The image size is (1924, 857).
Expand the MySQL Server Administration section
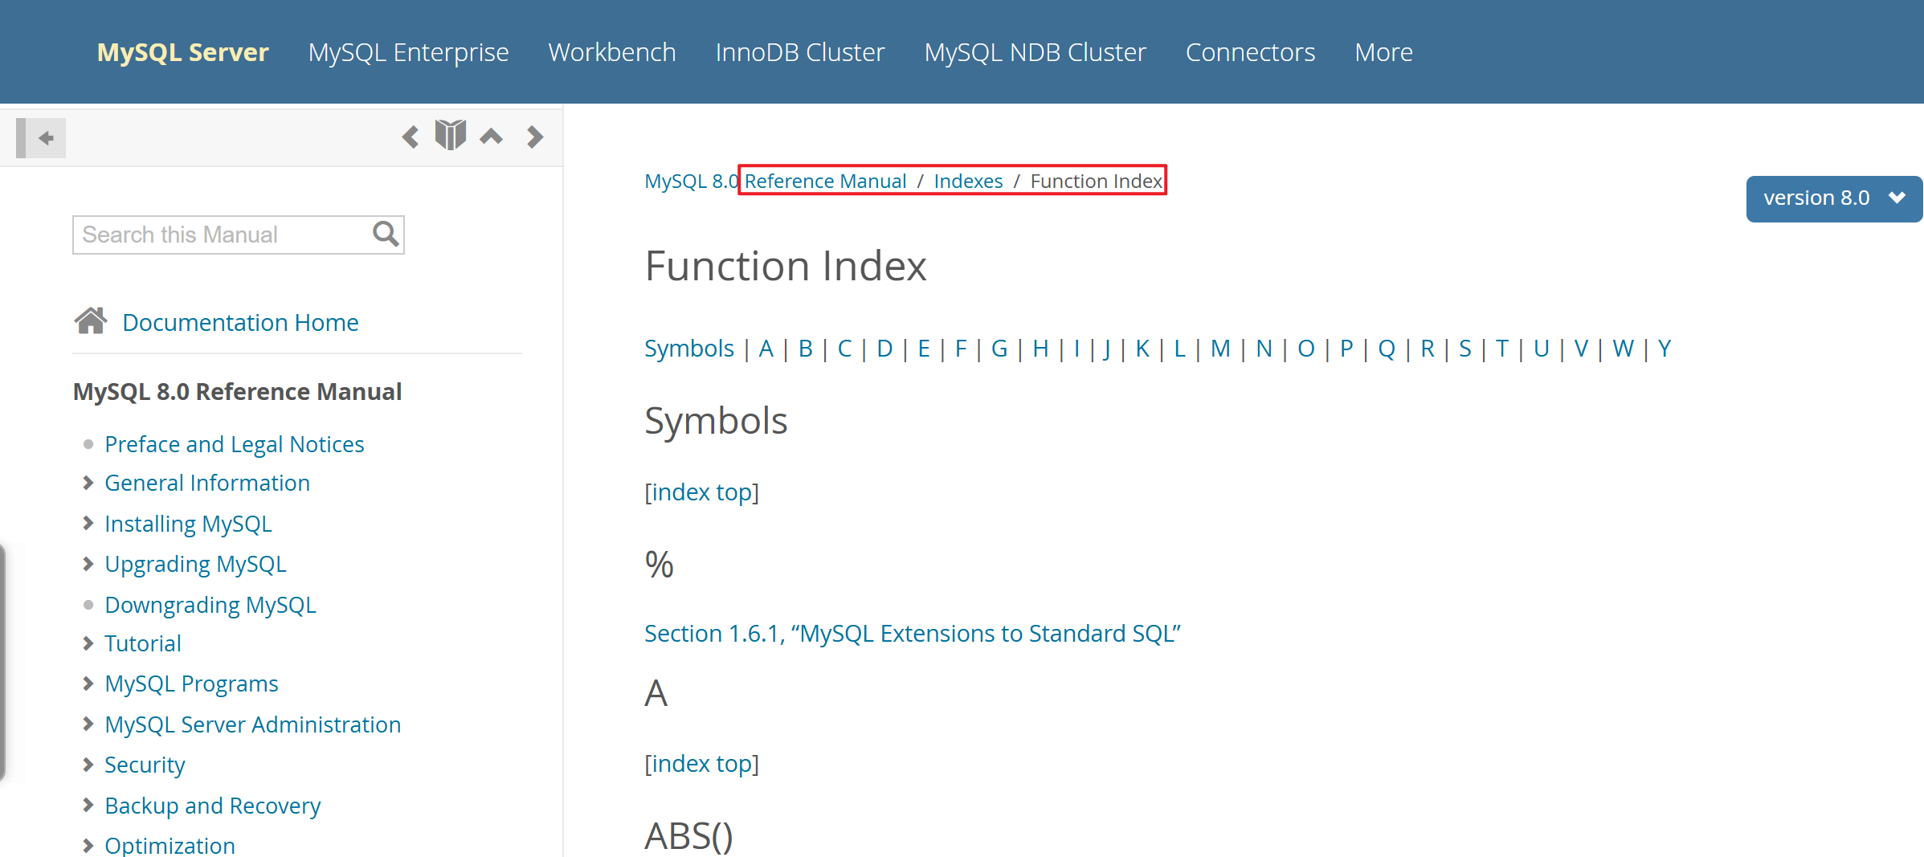tap(88, 724)
